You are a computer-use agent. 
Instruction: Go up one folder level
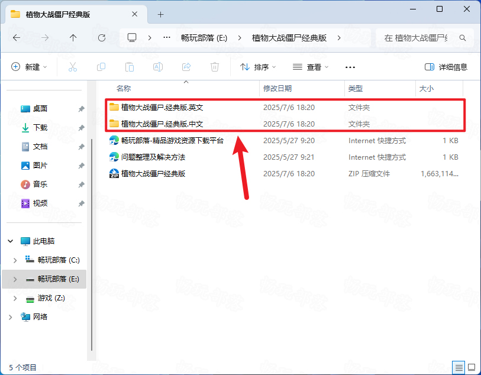pyautogui.click(x=73, y=38)
